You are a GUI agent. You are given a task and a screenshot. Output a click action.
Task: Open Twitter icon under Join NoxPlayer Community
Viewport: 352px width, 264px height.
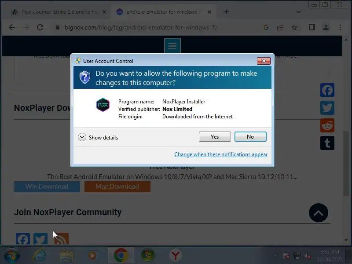click(x=40, y=238)
